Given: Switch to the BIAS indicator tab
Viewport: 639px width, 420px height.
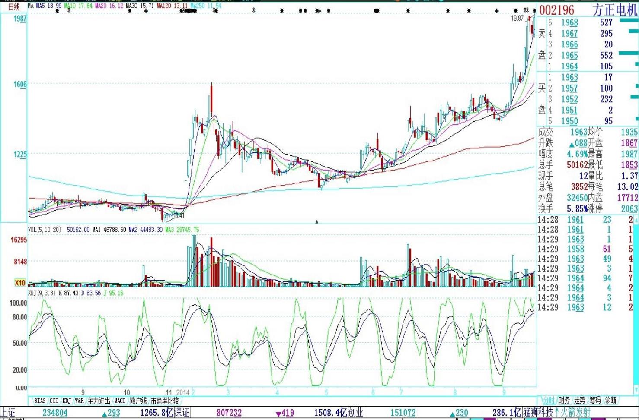Looking at the screenshot, I should point(39,401).
